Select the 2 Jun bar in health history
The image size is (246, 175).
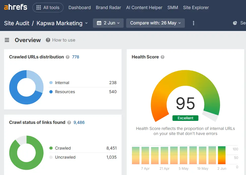pos(222,155)
